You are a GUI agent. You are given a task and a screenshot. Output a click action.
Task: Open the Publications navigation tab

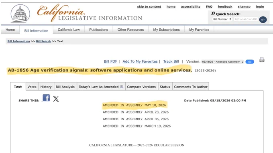tap(98, 30)
